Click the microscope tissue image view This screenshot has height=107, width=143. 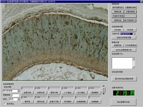point(55,42)
